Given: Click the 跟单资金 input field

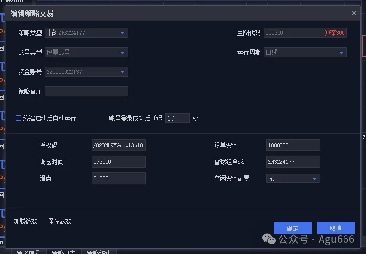Looking at the screenshot, I should pyautogui.click(x=293, y=145).
